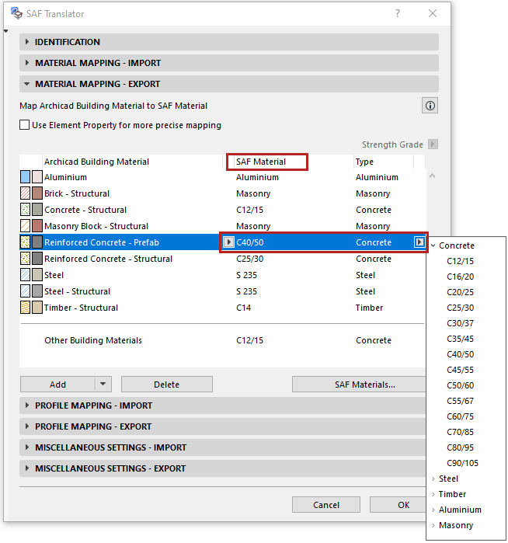Viewport: 508px width, 543px height.
Task: Select Timber - Structural row name
Action: coord(81,308)
